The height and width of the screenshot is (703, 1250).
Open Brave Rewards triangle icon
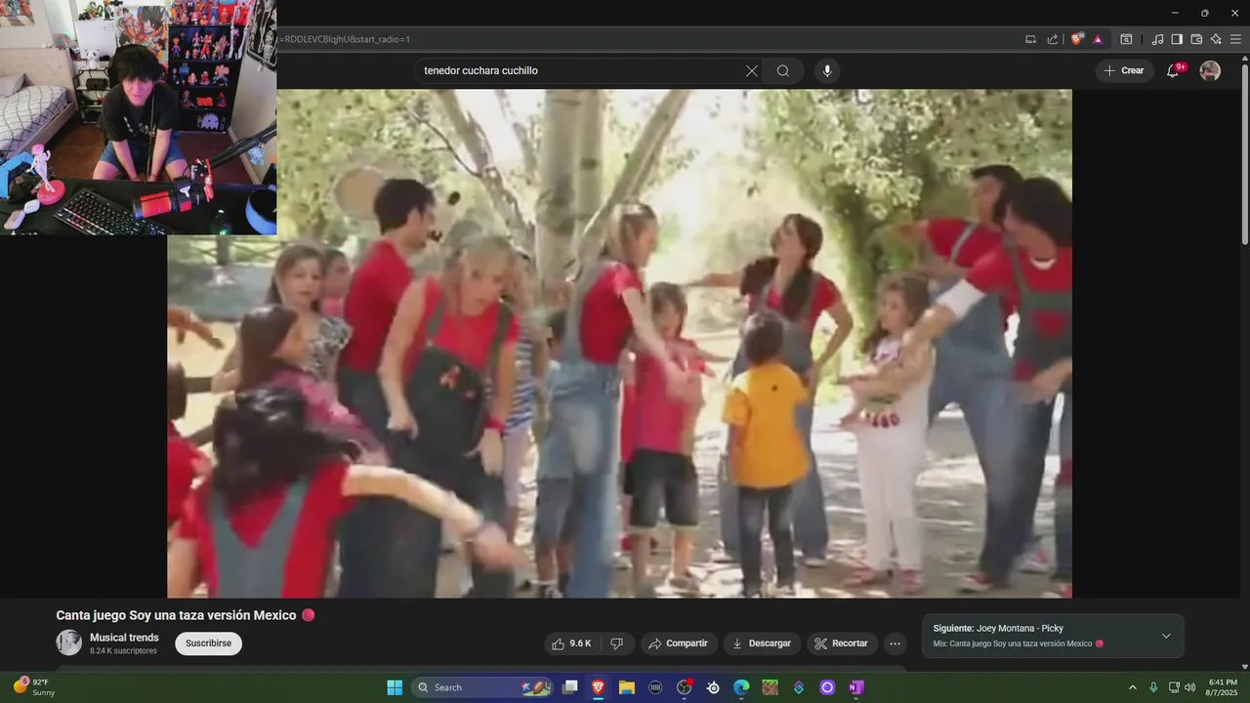click(1098, 39)
